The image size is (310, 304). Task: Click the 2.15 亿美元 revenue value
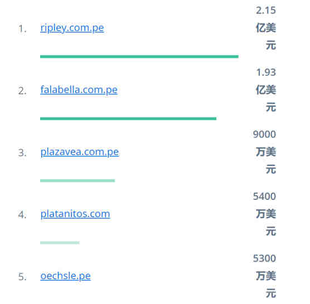[266, 28]
